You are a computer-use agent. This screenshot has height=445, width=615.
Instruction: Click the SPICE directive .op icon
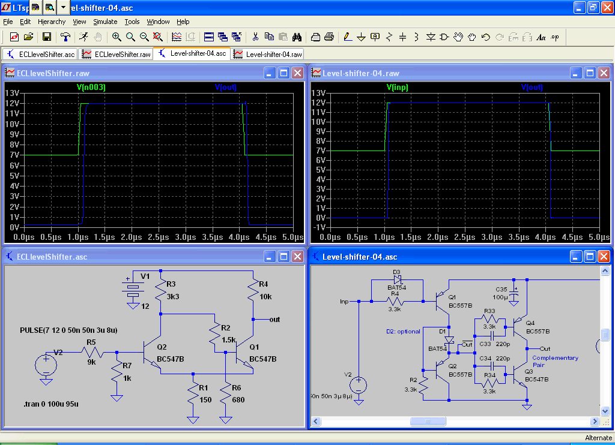point(554,37)
